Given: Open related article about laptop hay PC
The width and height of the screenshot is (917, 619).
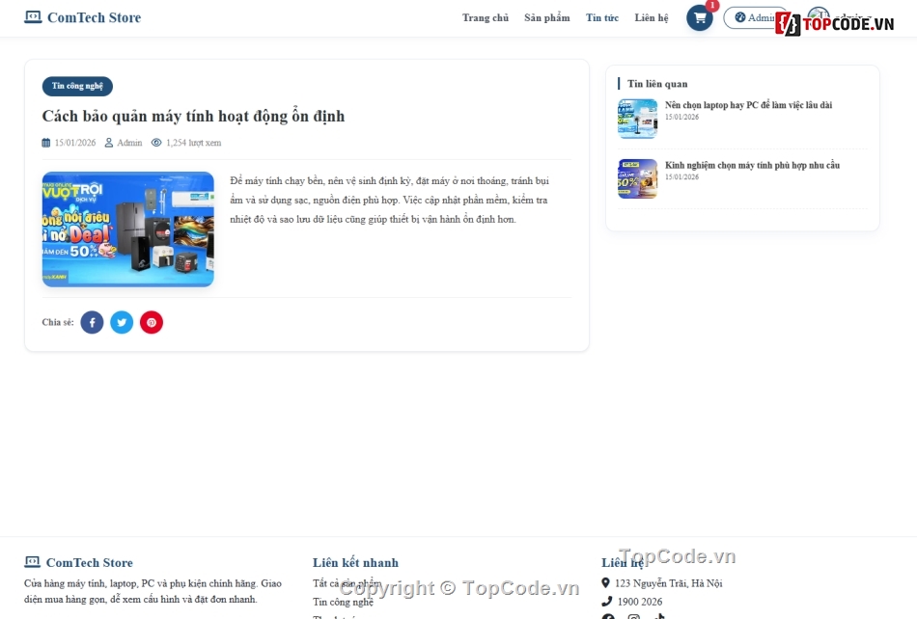Looking at the screenshot, I should 749,105.
